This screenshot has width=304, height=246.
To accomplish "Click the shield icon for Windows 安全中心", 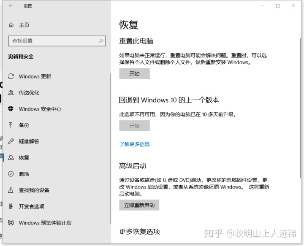I will point(11,109).
